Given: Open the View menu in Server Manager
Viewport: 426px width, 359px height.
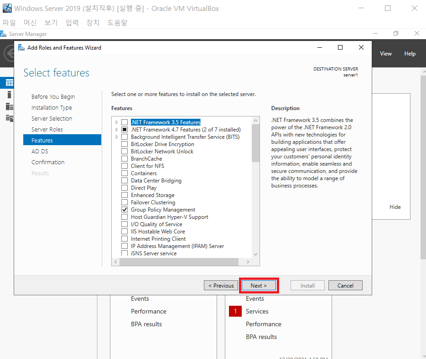Looking at the screenshot, I should (x=386, y=54).
